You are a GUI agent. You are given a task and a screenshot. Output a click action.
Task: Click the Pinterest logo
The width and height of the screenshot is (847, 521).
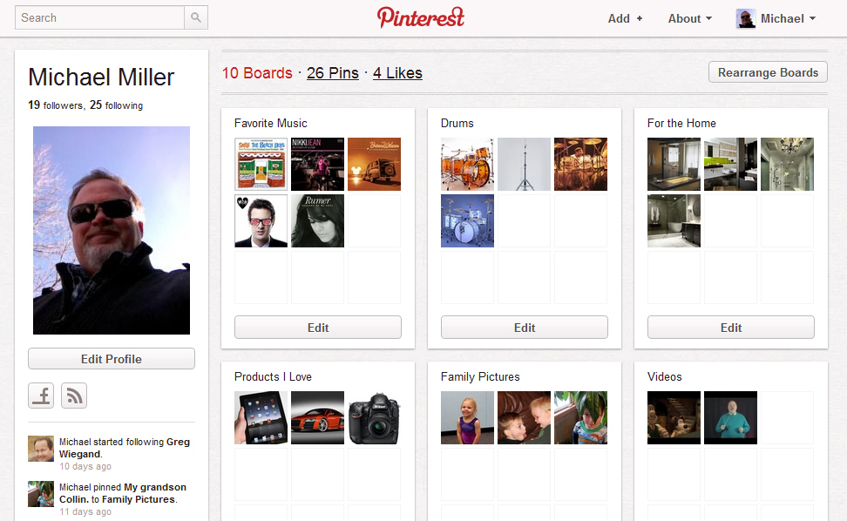coord(421,17)
